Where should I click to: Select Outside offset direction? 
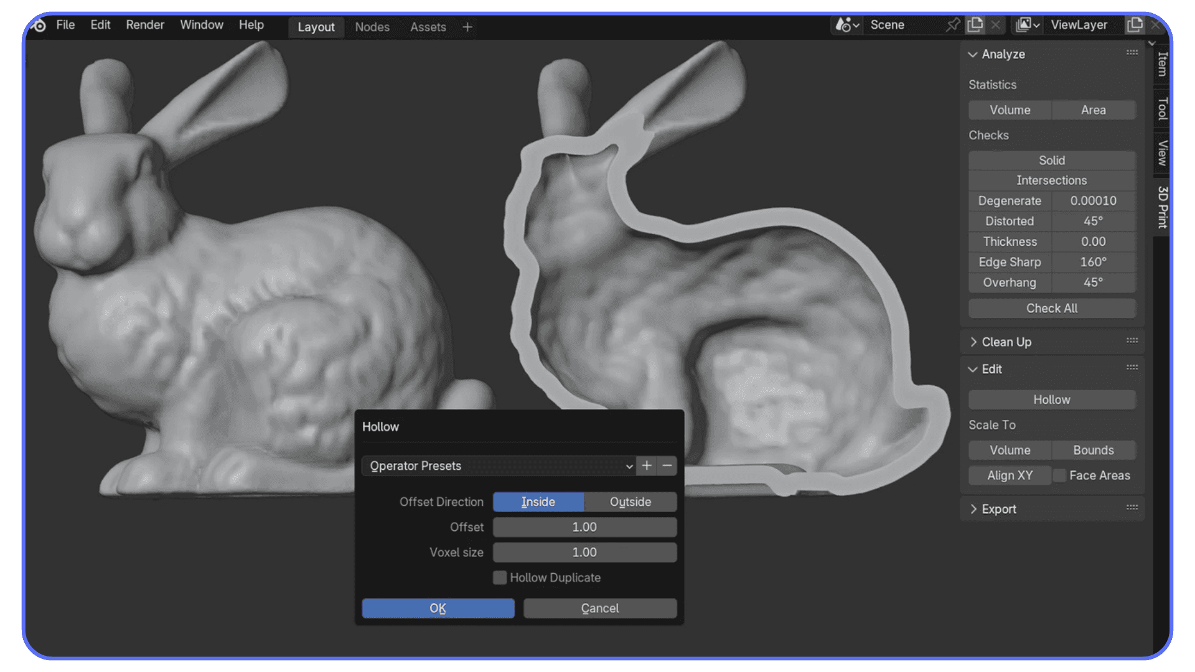630,502
